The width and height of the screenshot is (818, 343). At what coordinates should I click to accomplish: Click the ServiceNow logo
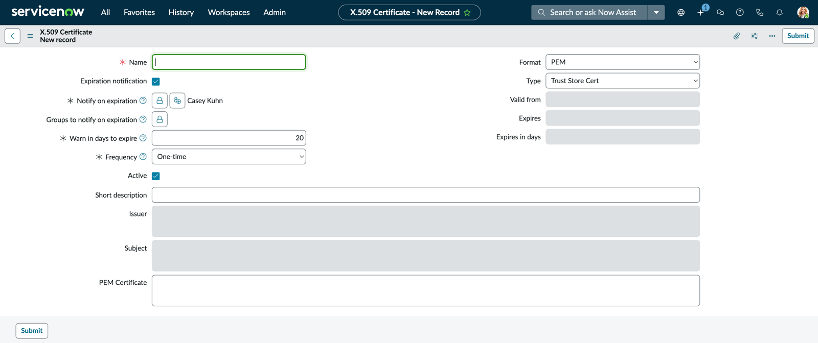(48, 12)
